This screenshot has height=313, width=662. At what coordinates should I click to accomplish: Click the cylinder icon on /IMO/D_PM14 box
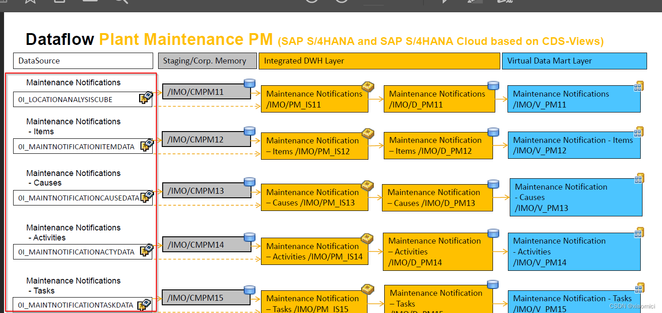point(493,233)
